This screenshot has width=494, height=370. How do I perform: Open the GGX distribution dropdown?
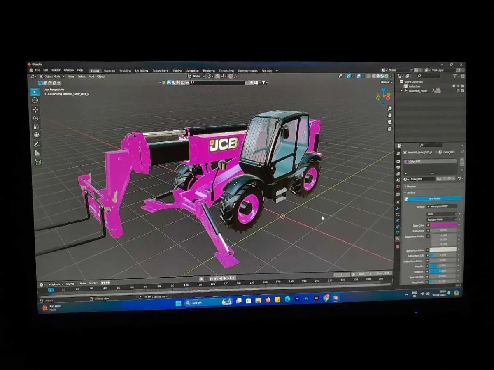(442, 214)
